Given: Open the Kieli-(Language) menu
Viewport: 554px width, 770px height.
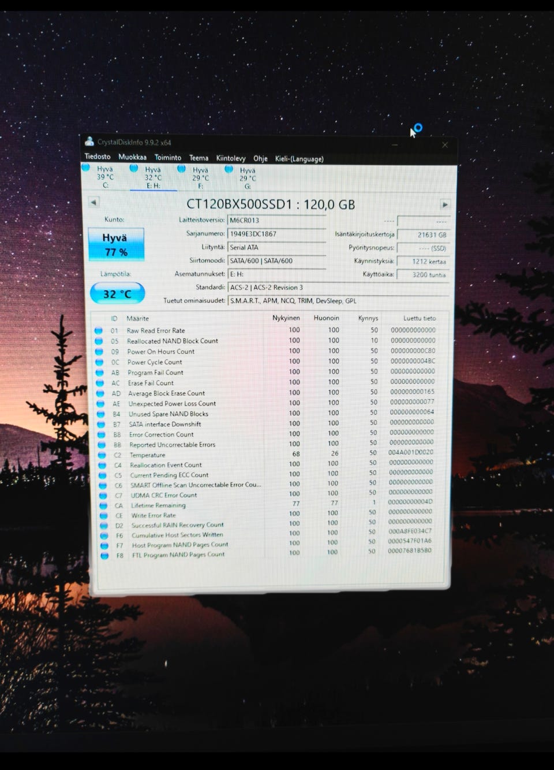Looking at the screenshot, I should (x=299, y=159).
